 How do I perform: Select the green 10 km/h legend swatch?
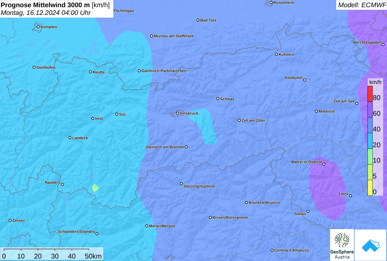370,157
